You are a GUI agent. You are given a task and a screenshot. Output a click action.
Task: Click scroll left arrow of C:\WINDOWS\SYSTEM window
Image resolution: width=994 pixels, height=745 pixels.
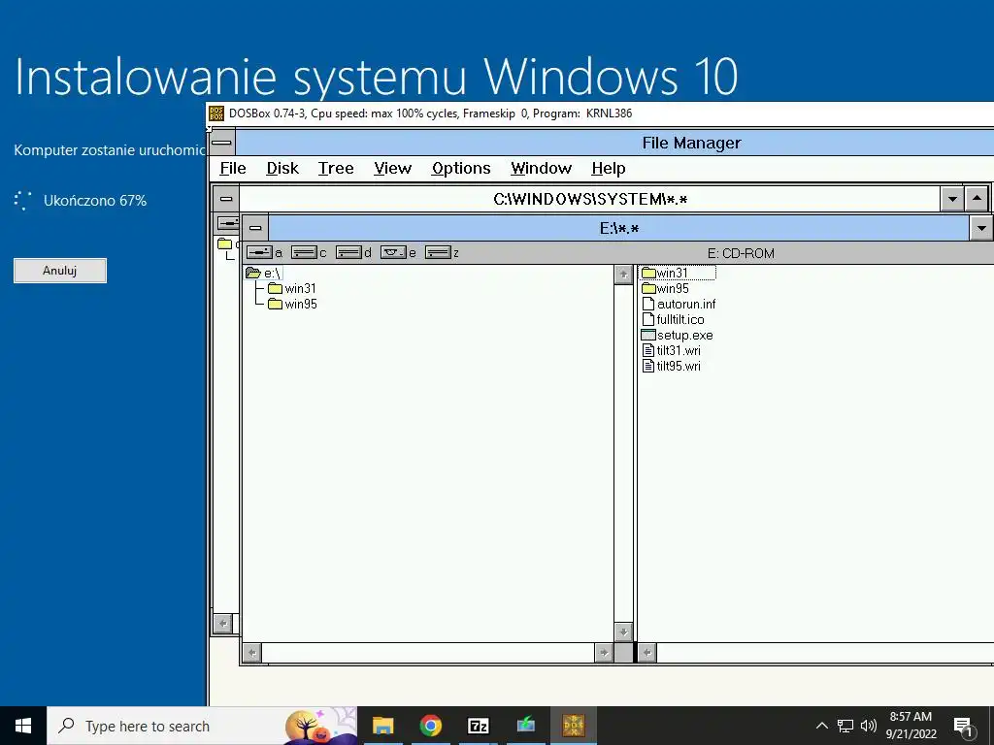click(222, 624)
